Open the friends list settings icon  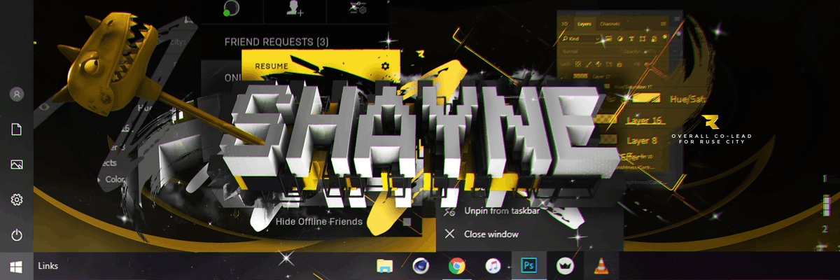click(x=358, y=8)
